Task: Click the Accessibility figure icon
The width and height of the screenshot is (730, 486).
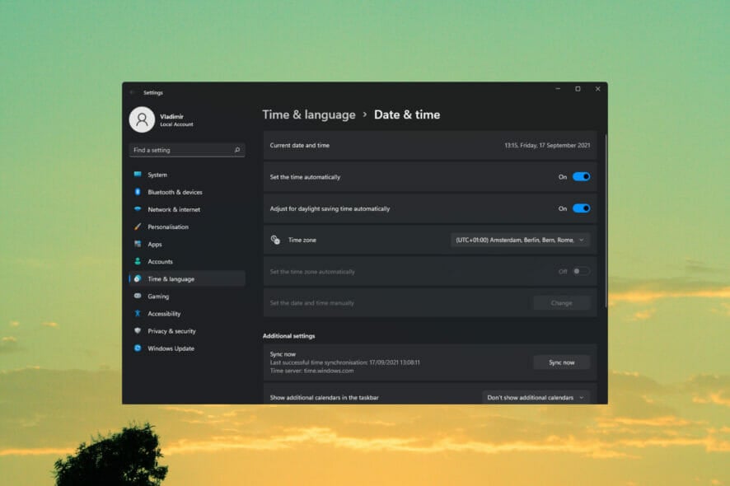Action: pos(138,313)
